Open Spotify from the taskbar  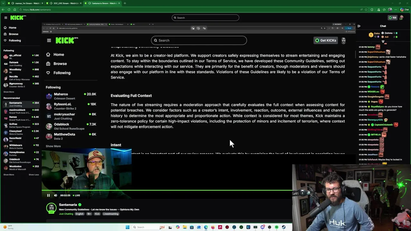(276, 227)
